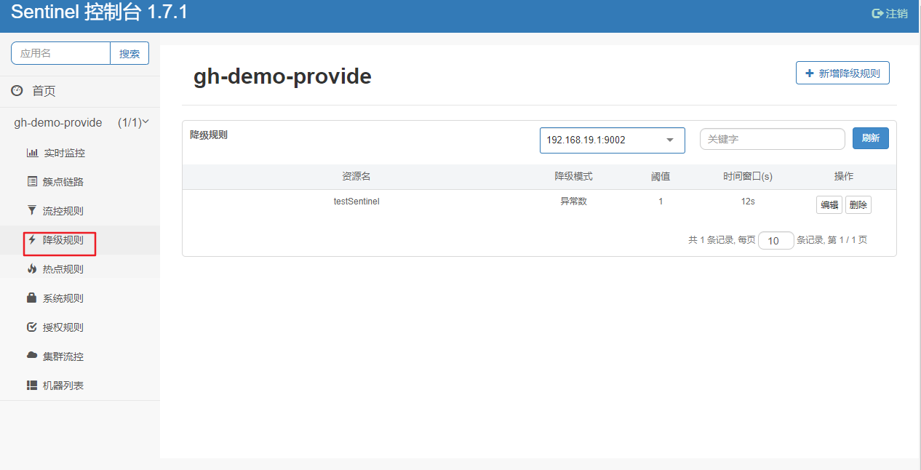Click 编辑 for testSentinel rule
Image resolution: width=921 pixels, height=470 pixels.
pos(829,205)
